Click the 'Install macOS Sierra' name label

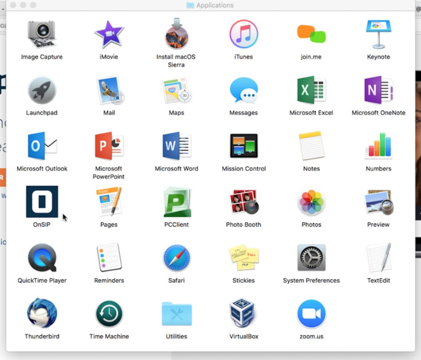point(176,61)
